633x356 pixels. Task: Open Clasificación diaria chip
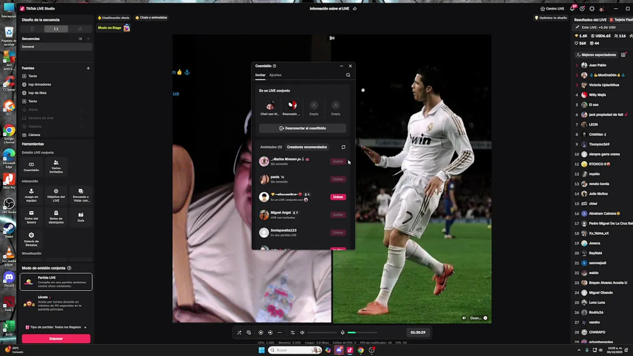click(114, 18)
